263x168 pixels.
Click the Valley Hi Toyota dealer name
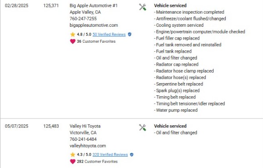pyautogui.click(x=85, y=126)
